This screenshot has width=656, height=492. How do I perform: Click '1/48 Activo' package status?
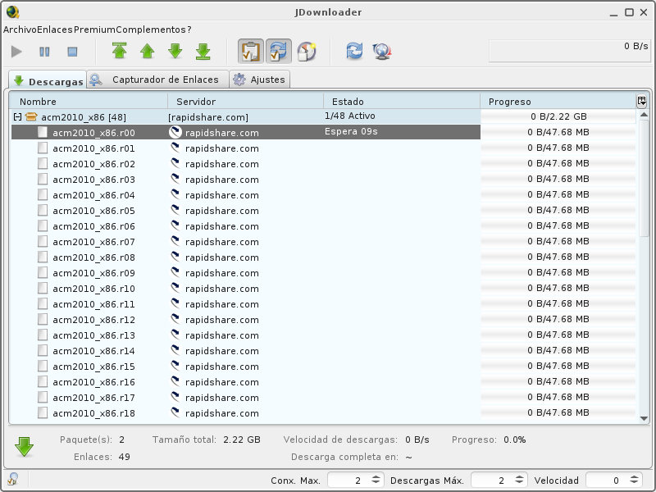click(350, 116)
